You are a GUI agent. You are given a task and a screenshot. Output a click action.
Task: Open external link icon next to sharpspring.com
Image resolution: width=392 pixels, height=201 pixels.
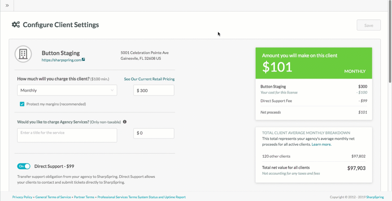click(x=84, y=59)
